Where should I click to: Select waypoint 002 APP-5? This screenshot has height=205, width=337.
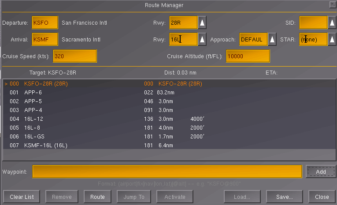click(169, 101)
